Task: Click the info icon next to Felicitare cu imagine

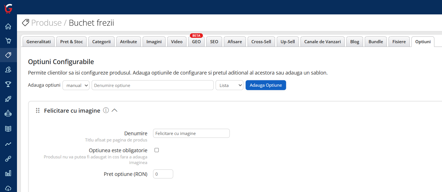Action: pos(106,110)
